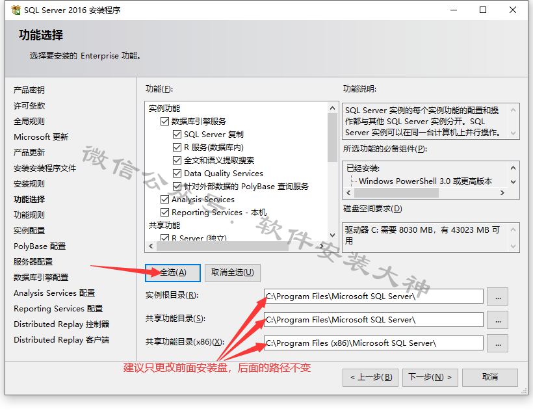Browse for 实例根目录 folder
533x420 pixels.
coord(498,296)
